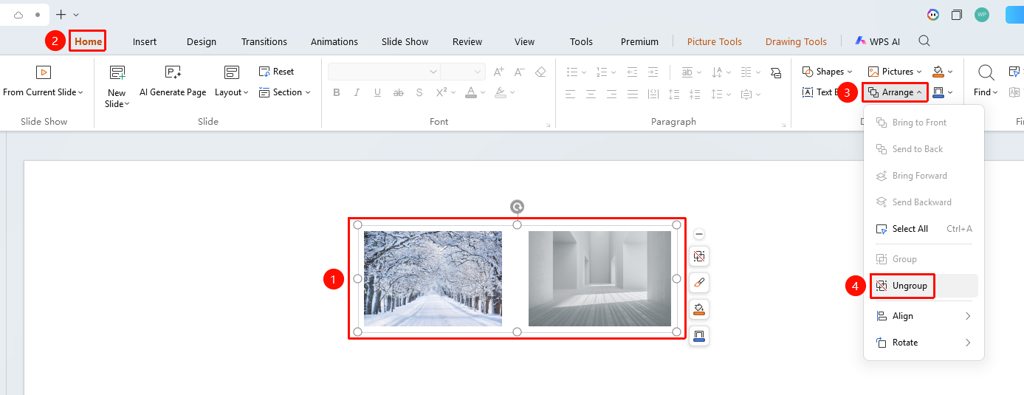1024x395 pixels.
Task: Click the rotation handle above the grouped pictures
Action: [518, 207]
